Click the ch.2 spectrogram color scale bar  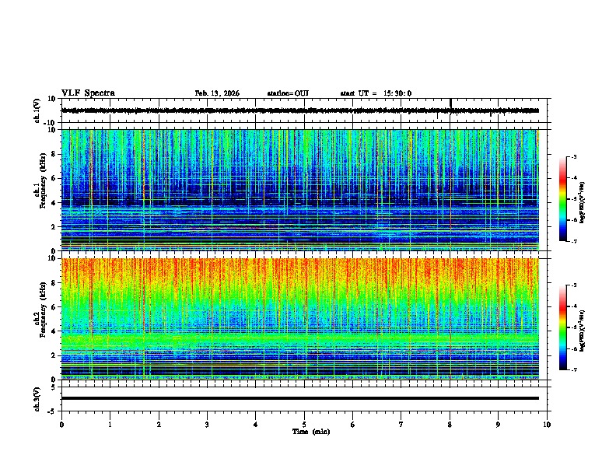[562, 327]
